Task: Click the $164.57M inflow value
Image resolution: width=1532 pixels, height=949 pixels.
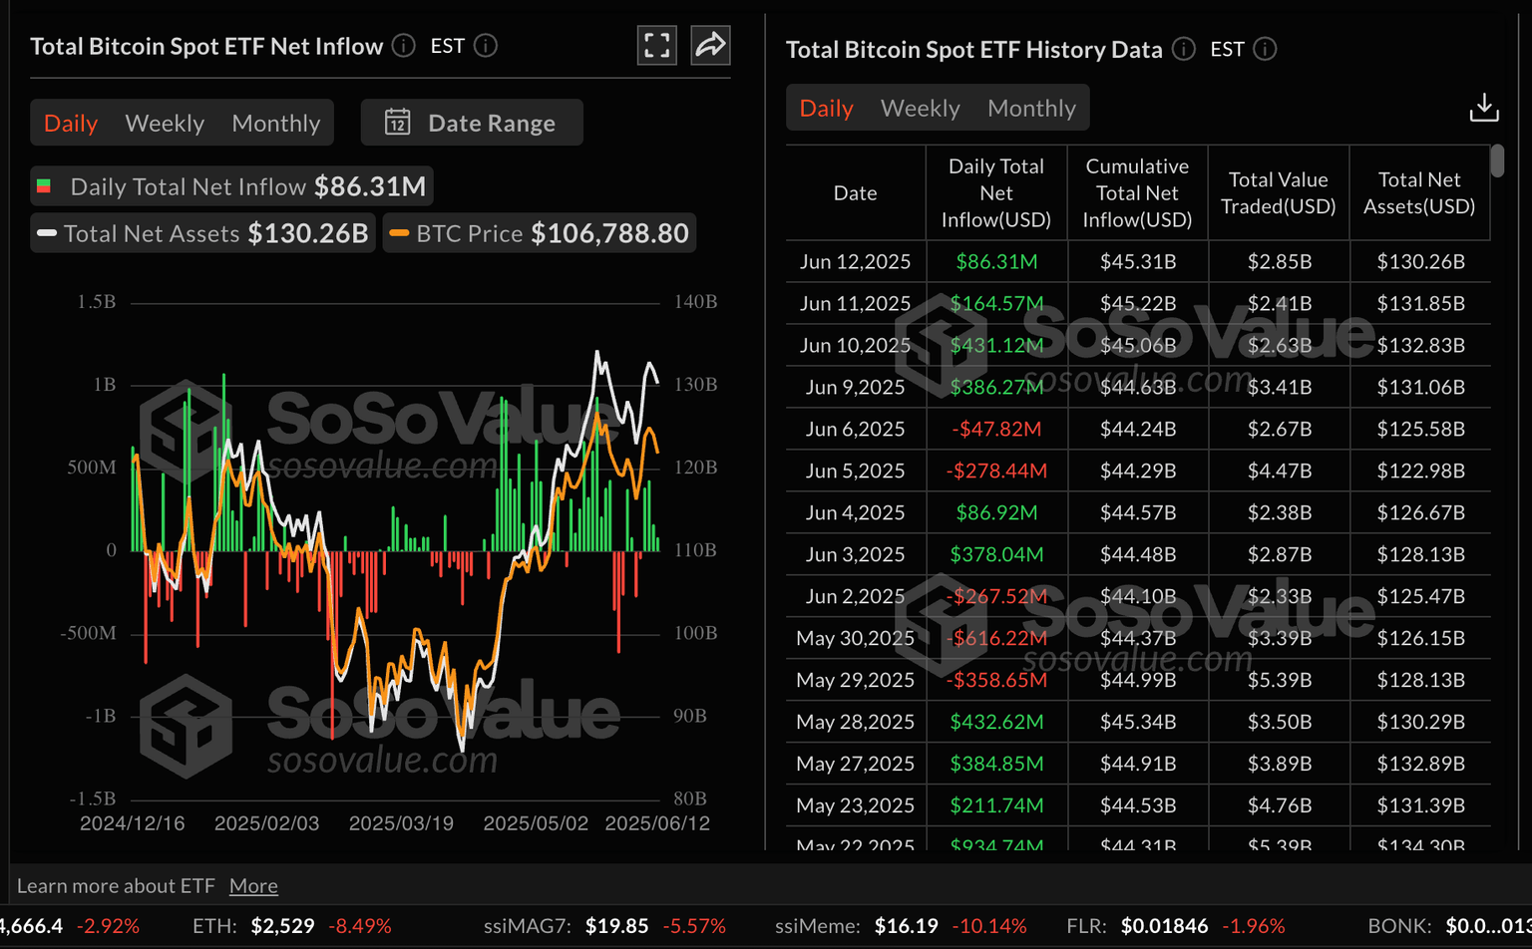Action: (996, 303)
